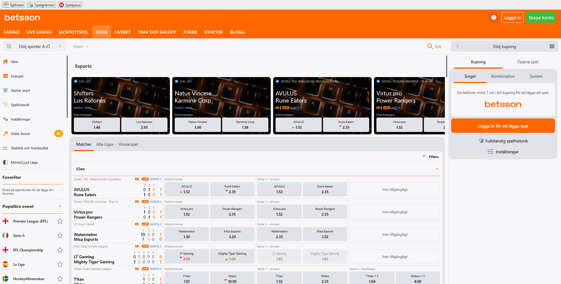Select Mighty Tiger Gaming odds 1.68
The width and height of the screenshot is (561, 284).
click(x=232, y=256)
